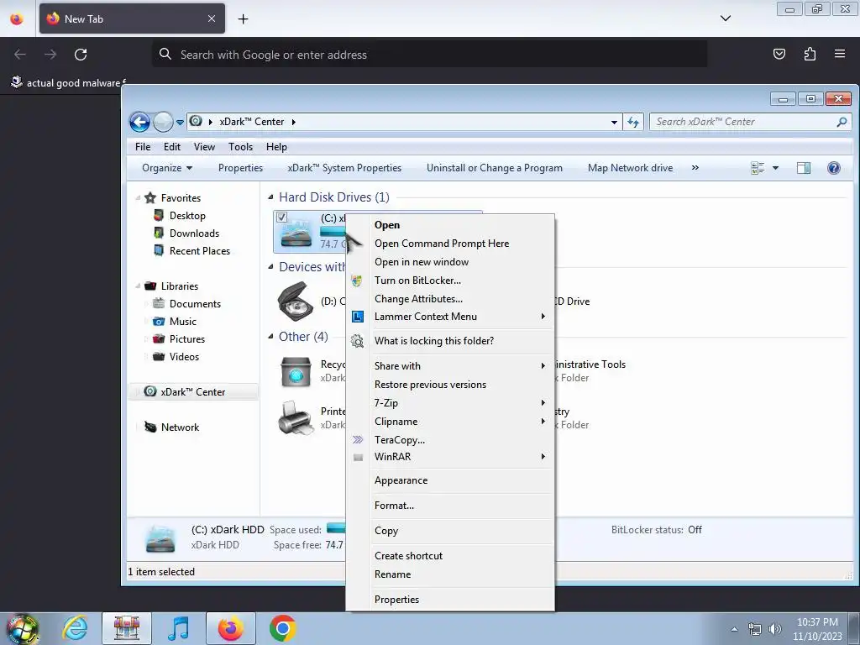
Task: Open Firefox hamburger application menu
Action: [x=840, y=54]
